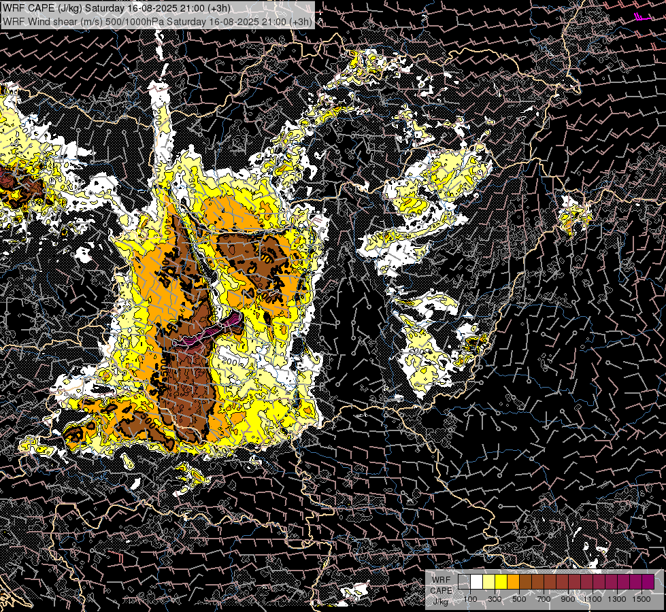The image size is (666, 612).
Task: Click the 'J/kg' unit label in legend
Action: (x=441, y=602)
